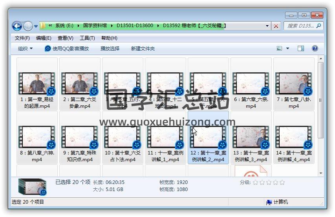Select video thumbnail 5：第五章_十天干.mp4
The image size is (335, 217).
[208, 84]
